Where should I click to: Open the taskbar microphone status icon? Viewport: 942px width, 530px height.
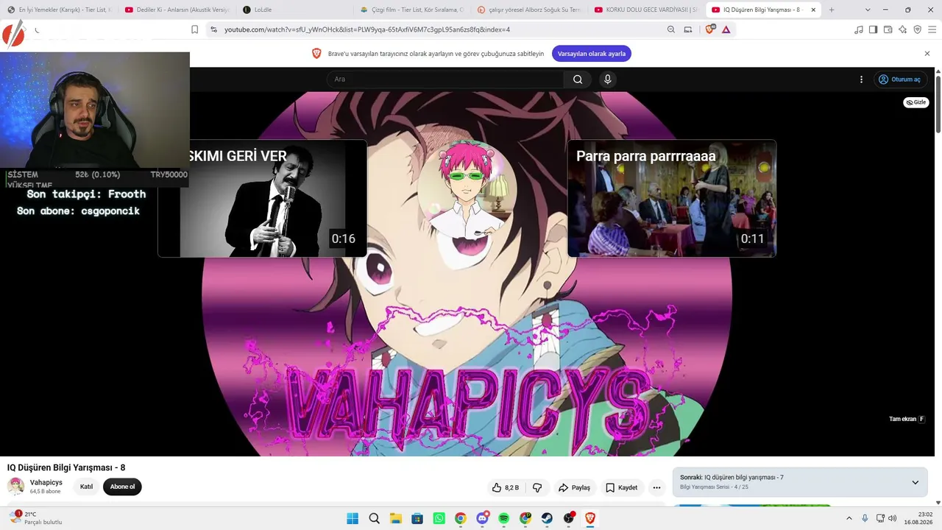tap(865, 518)
